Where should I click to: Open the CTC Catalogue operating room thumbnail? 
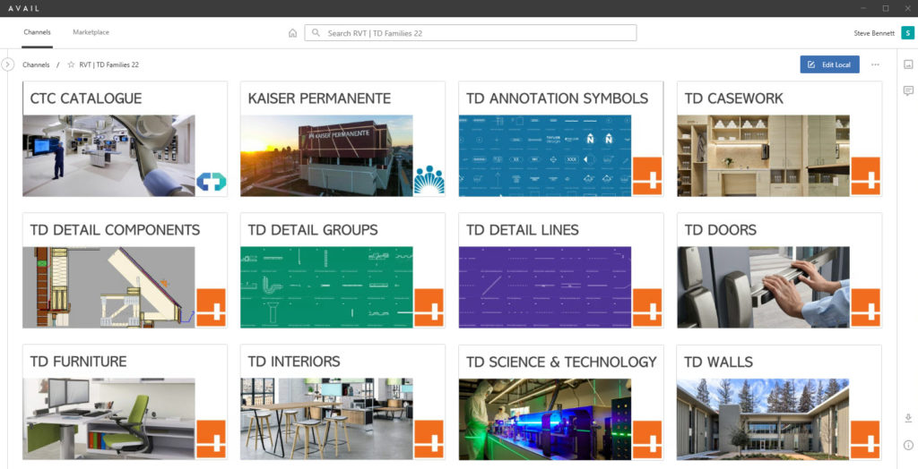coord(108,156)
